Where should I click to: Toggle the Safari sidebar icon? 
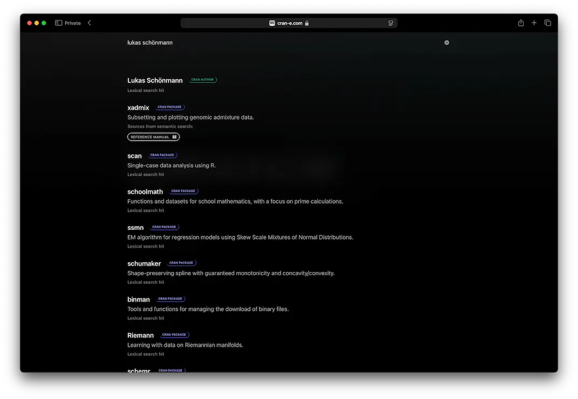pos(59,23)
